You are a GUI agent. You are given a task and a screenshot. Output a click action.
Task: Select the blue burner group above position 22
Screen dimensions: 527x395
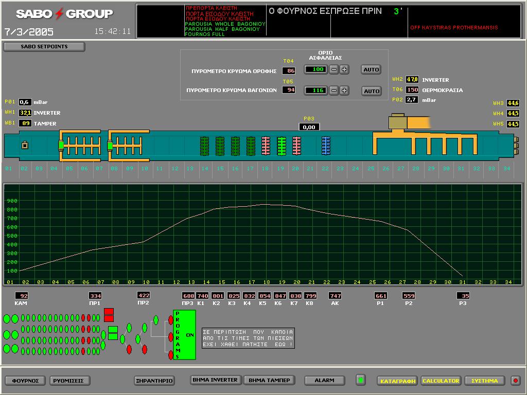click(326, 146)
